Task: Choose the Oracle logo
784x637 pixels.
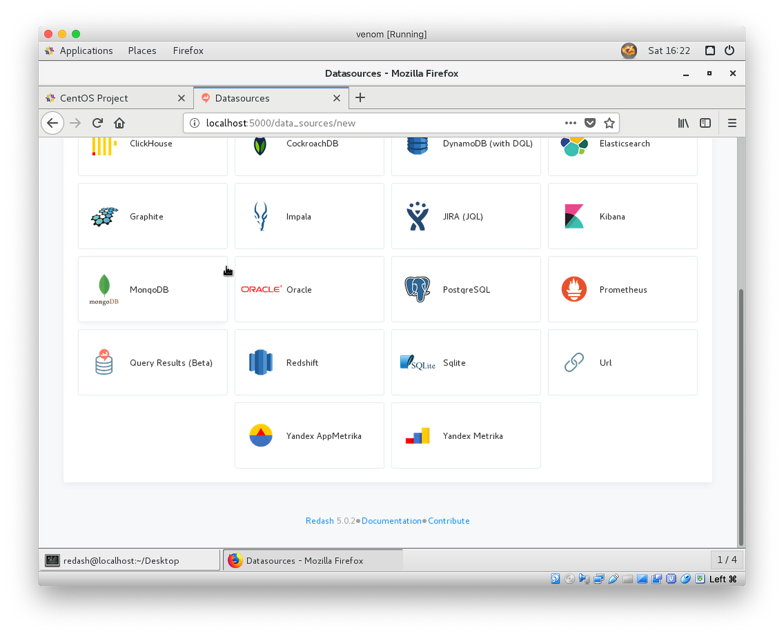Action: [x=261, y=289]
